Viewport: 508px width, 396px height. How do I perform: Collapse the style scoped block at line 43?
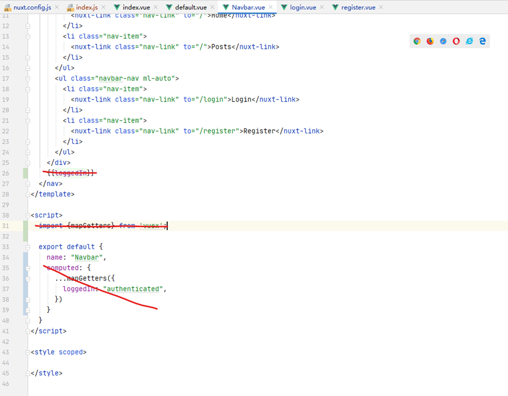point(28,352)
